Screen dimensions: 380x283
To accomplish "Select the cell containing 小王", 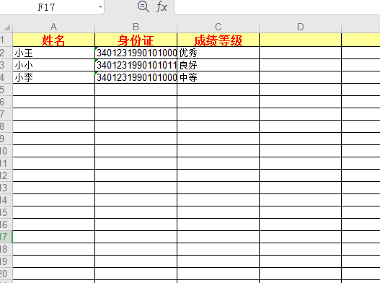I will (x=53, y=53).
